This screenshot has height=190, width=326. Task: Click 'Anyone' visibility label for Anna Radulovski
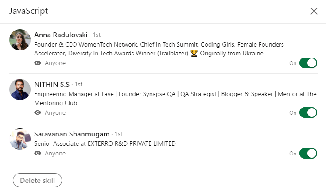point(55,63)
